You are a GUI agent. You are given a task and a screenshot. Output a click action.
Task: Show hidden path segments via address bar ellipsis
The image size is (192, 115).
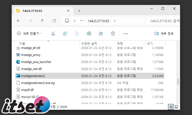tap(82, 21)
